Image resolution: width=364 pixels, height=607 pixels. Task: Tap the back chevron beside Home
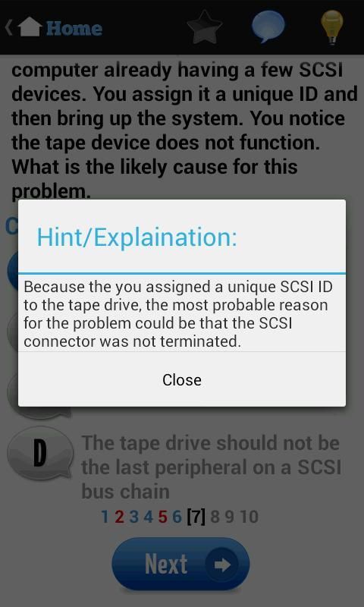pyautogui.click(x=9, y=28)
